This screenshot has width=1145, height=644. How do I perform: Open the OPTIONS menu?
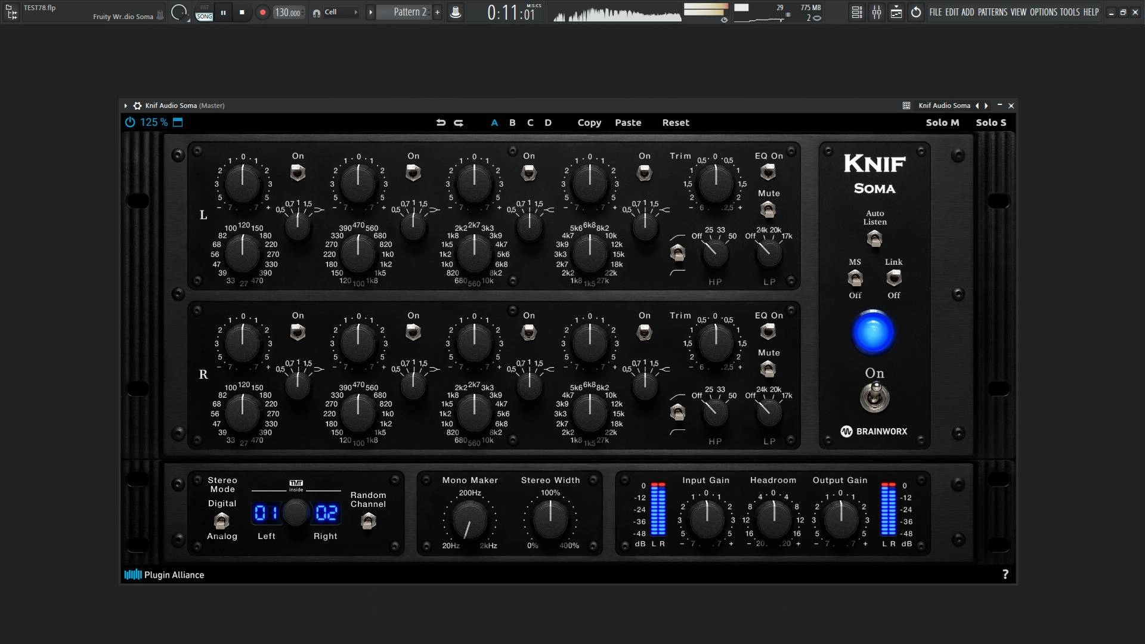click(x=1044, y=12)
